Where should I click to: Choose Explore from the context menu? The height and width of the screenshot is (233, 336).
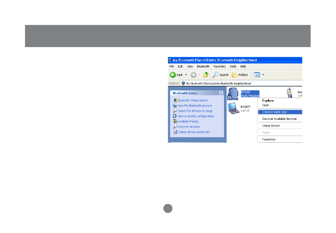[268, 101]
